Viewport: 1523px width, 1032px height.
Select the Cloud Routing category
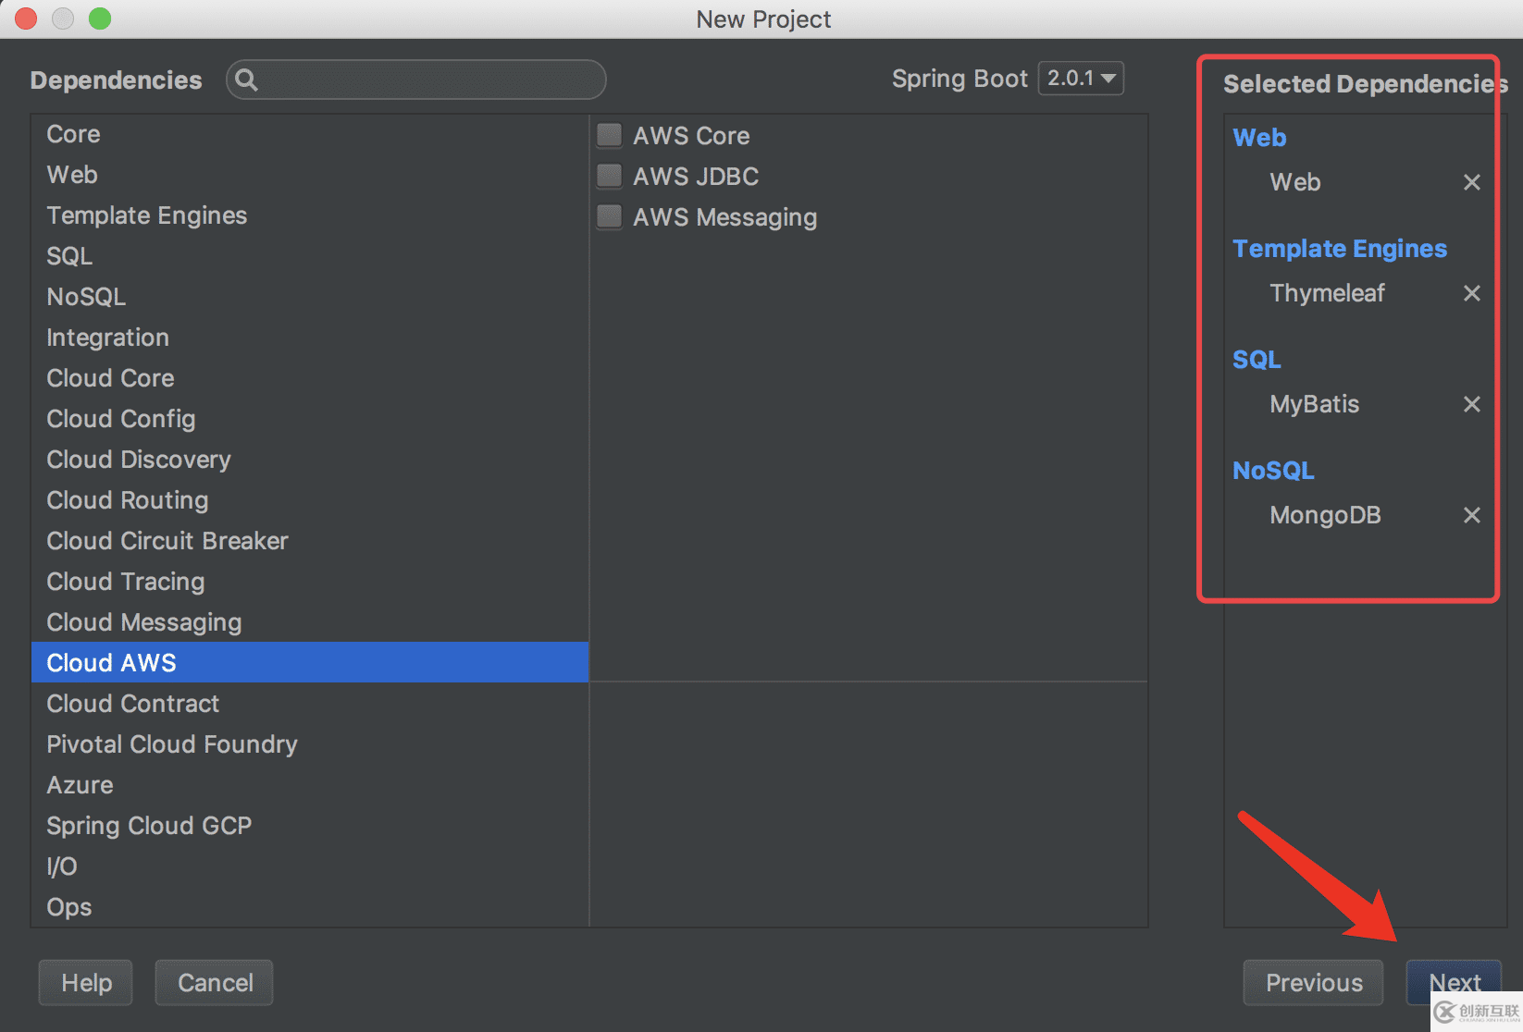tap(310, 500)
